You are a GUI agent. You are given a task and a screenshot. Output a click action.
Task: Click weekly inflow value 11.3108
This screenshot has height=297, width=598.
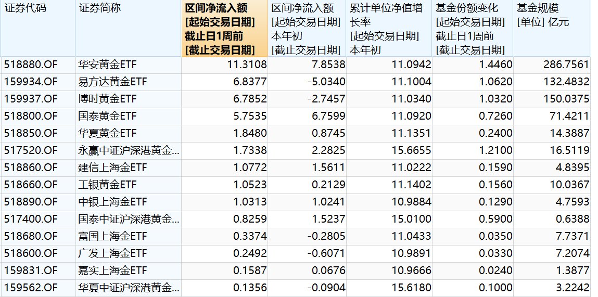click(247, 65)
